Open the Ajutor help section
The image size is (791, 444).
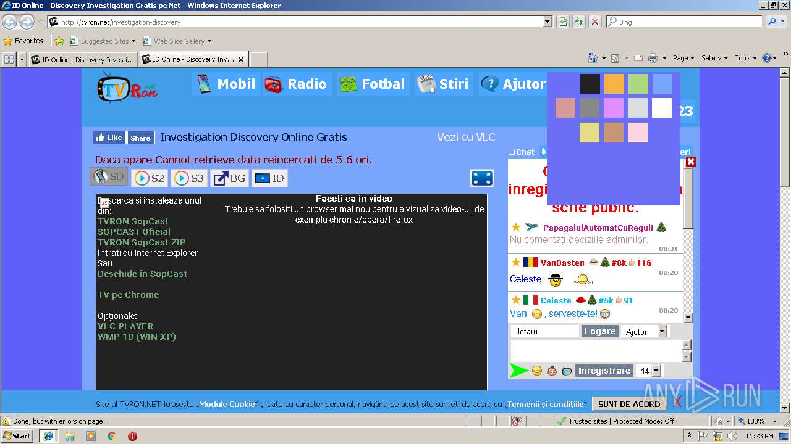[x=513, y=84]
